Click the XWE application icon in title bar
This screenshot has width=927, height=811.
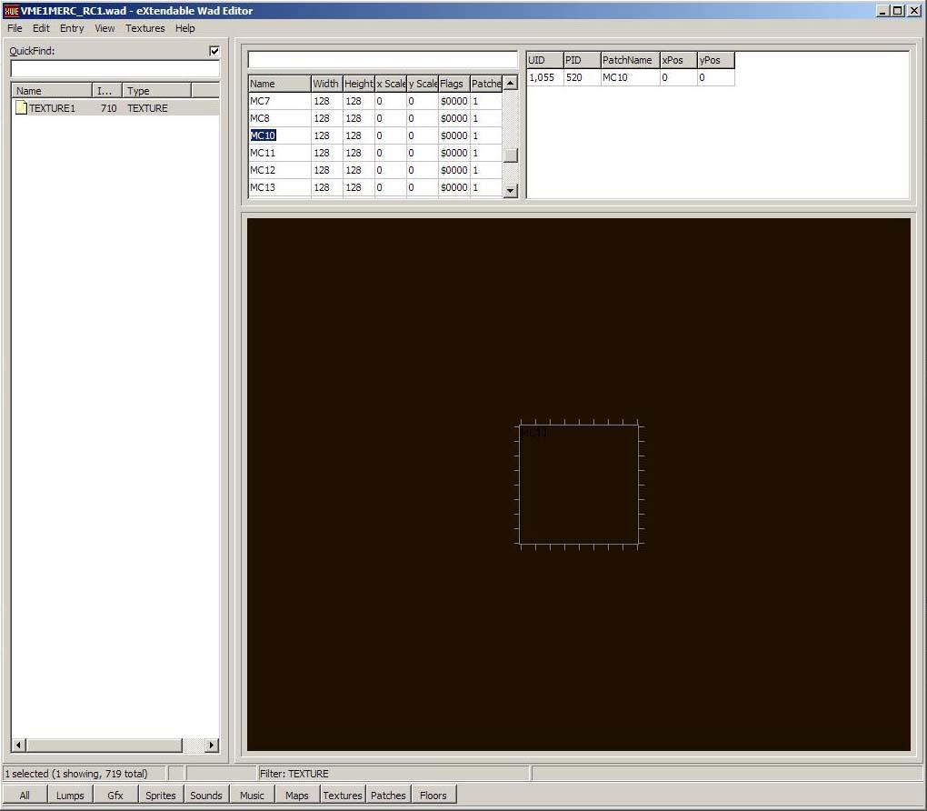[11, 11]
